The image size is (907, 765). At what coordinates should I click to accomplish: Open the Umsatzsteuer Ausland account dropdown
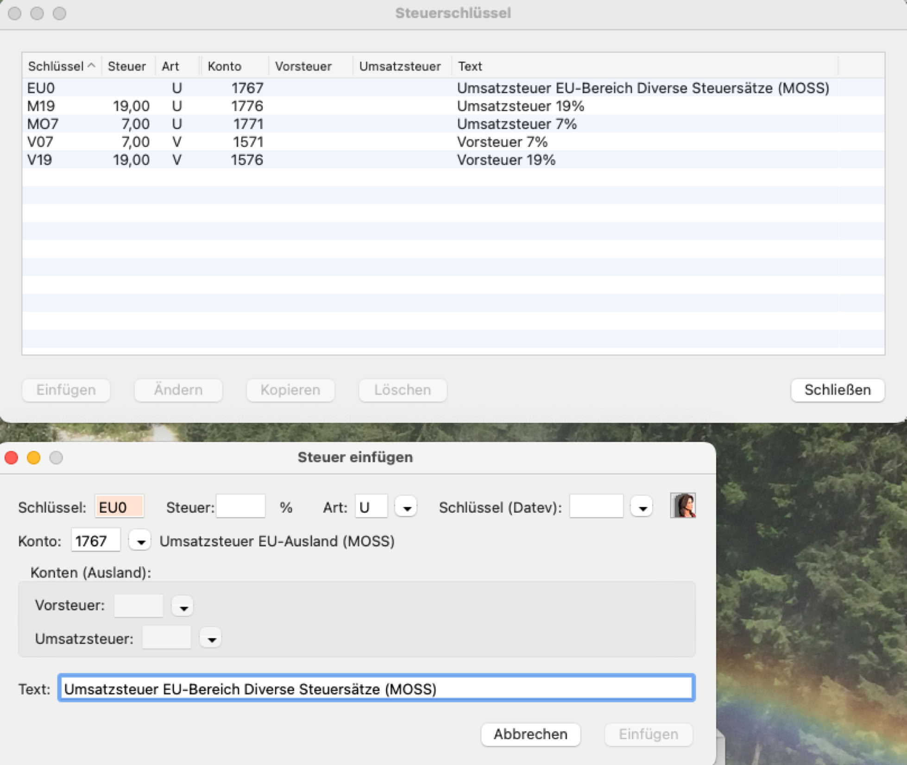(211, 639)
